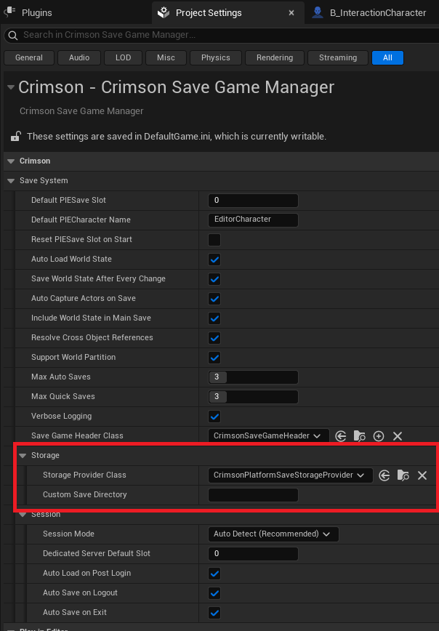The image size is (439, 631).
Task: Edit the Default PIESave Slot value
Action: pyautogui.click(x=253, y=201)
